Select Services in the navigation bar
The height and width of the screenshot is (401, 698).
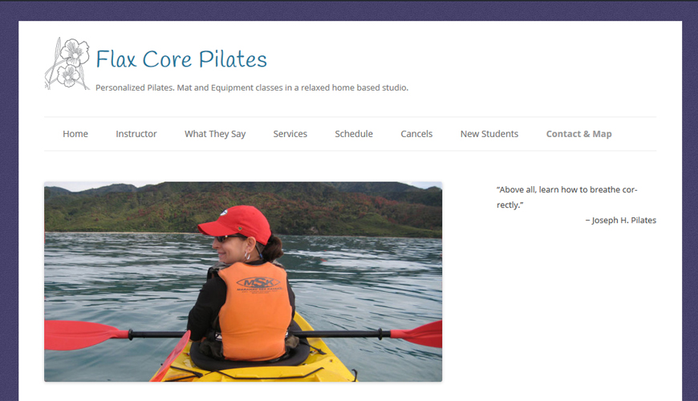coord(290,134)
